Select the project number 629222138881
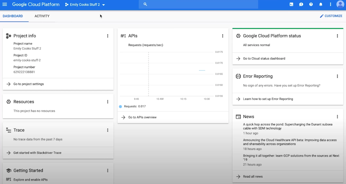Viewport: 346px width, 184px height. coord(24,72)
